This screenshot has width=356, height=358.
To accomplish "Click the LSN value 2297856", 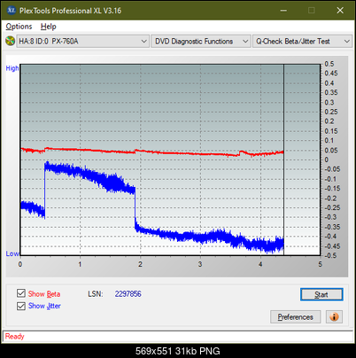I will pos(128,294).
